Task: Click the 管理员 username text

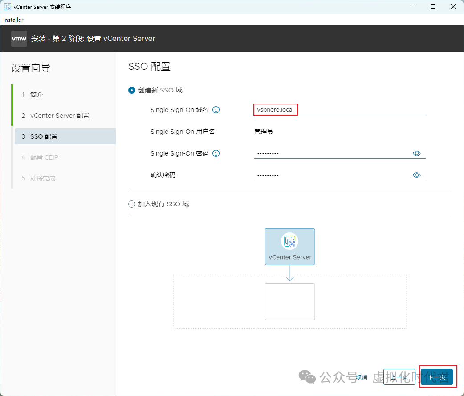Action: pyautogui.click(x=264, y=132)
